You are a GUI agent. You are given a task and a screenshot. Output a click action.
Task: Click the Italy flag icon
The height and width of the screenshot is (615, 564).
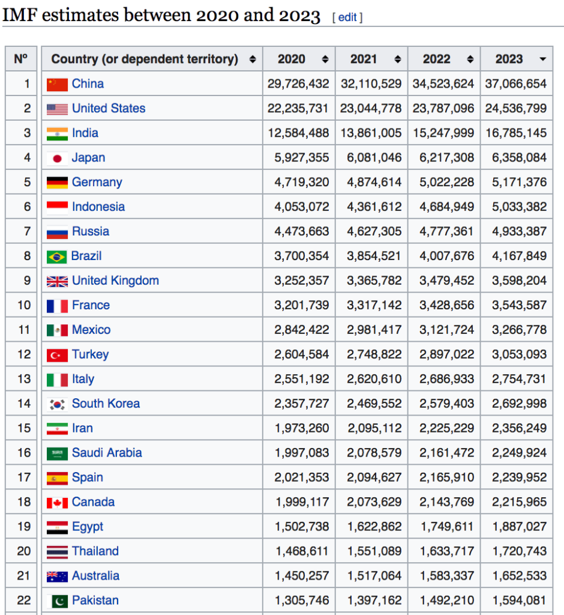57,380
